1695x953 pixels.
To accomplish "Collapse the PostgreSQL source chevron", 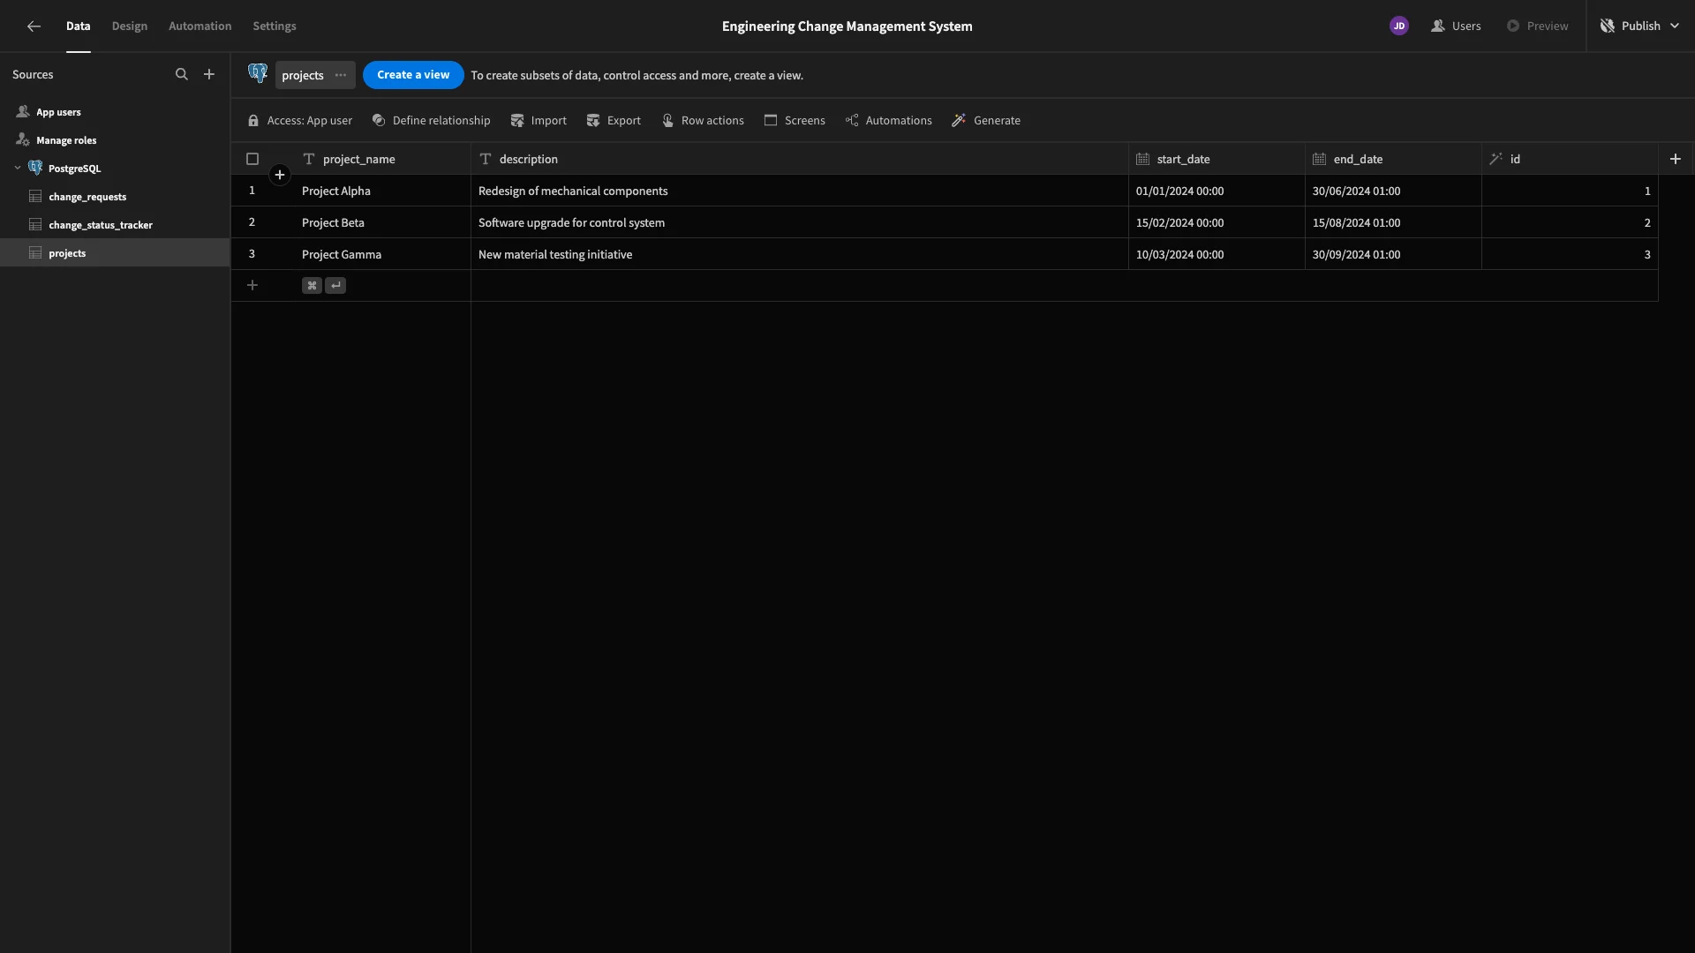I will coord(18,168).
